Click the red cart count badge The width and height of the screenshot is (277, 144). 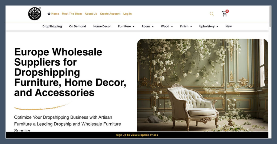[227, 11]
